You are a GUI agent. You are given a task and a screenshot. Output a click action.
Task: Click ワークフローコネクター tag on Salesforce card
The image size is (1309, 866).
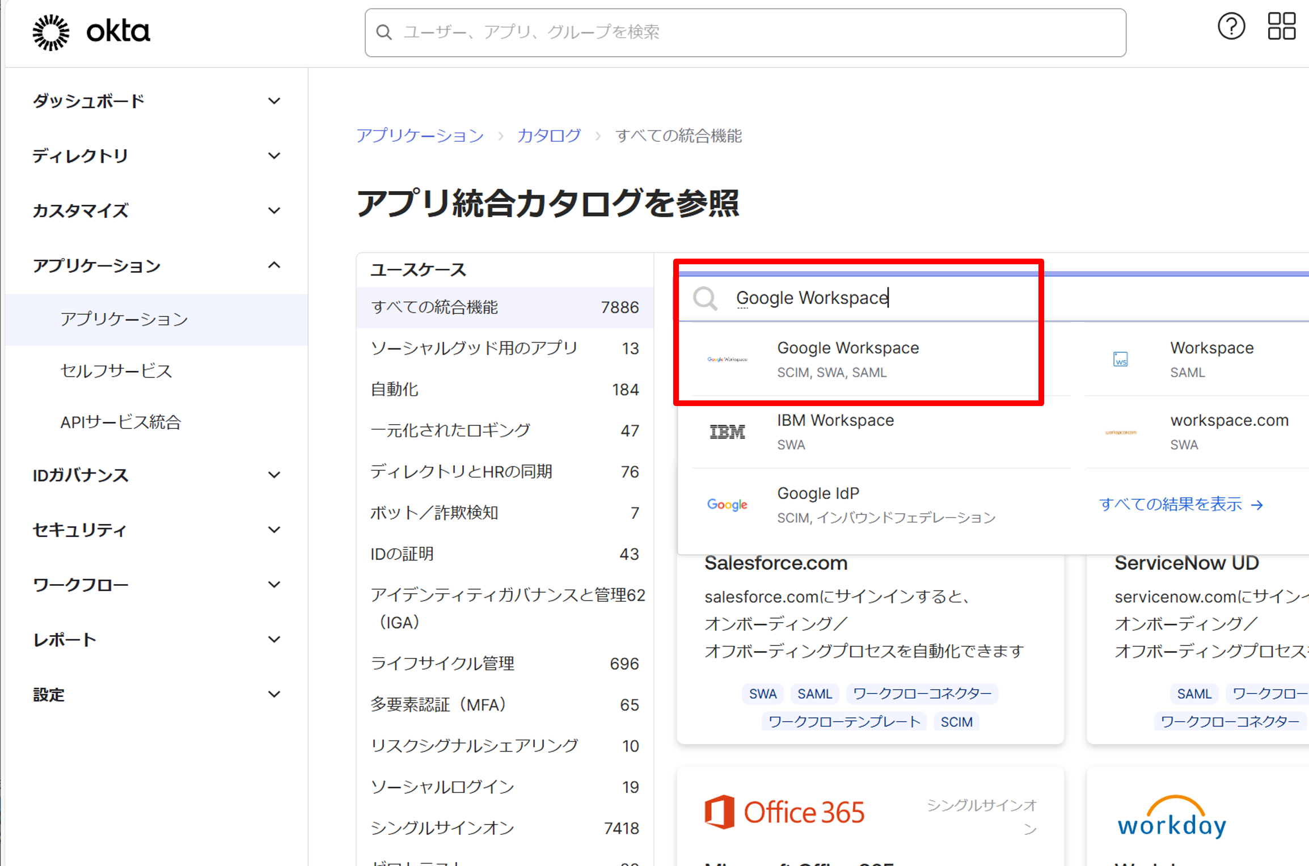922,694
